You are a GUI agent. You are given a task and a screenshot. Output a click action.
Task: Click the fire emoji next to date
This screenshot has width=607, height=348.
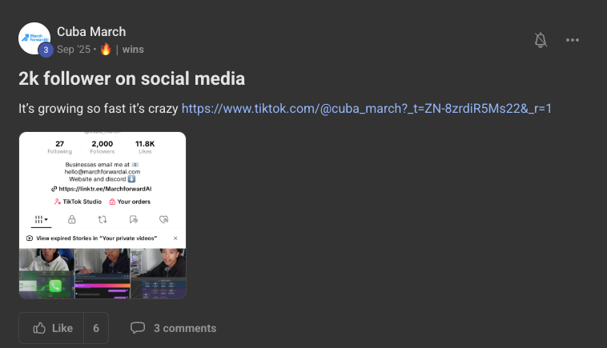click(x=106, y=49)
